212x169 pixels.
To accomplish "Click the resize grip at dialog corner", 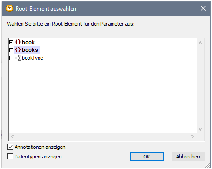I will pyautogui.click(x=208, y=165).
